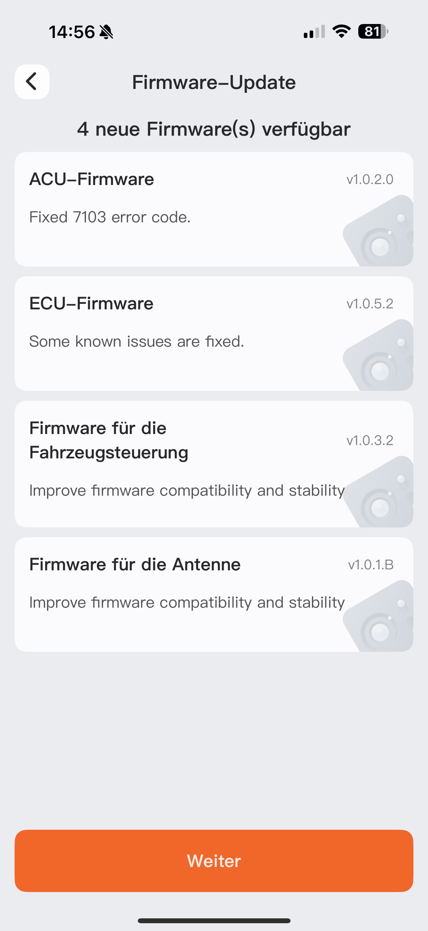
Task: Select Firmware für die Antenne title
Action: click(135, 564)
